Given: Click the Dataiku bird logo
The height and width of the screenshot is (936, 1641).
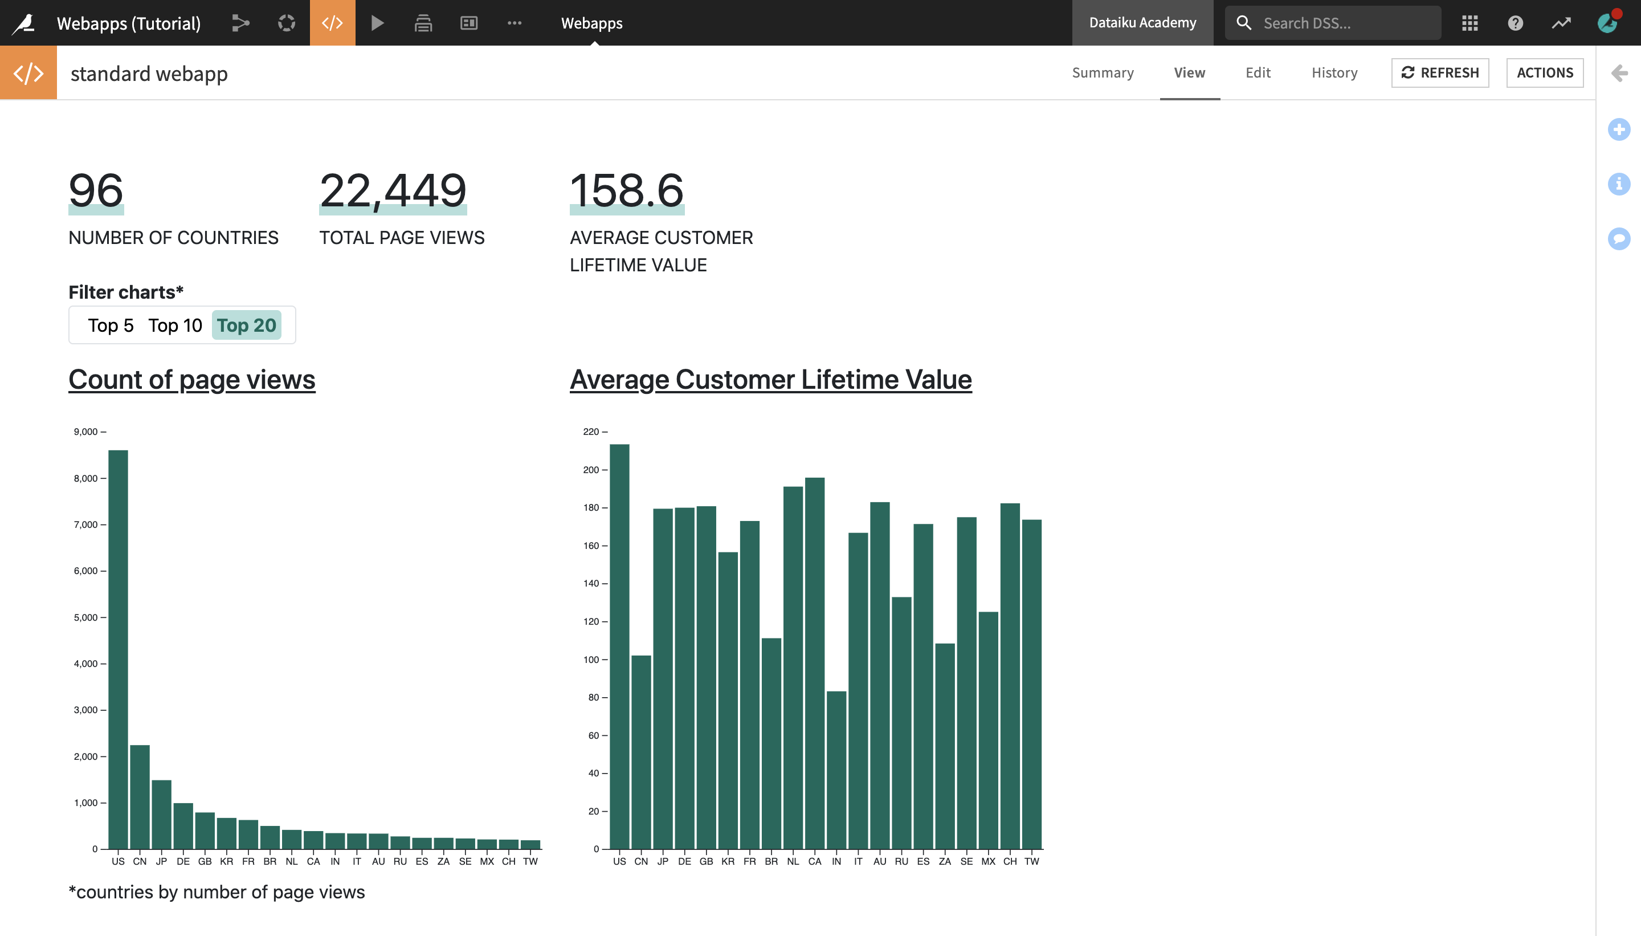Looking at the screenshot, I should click(25, 23).
